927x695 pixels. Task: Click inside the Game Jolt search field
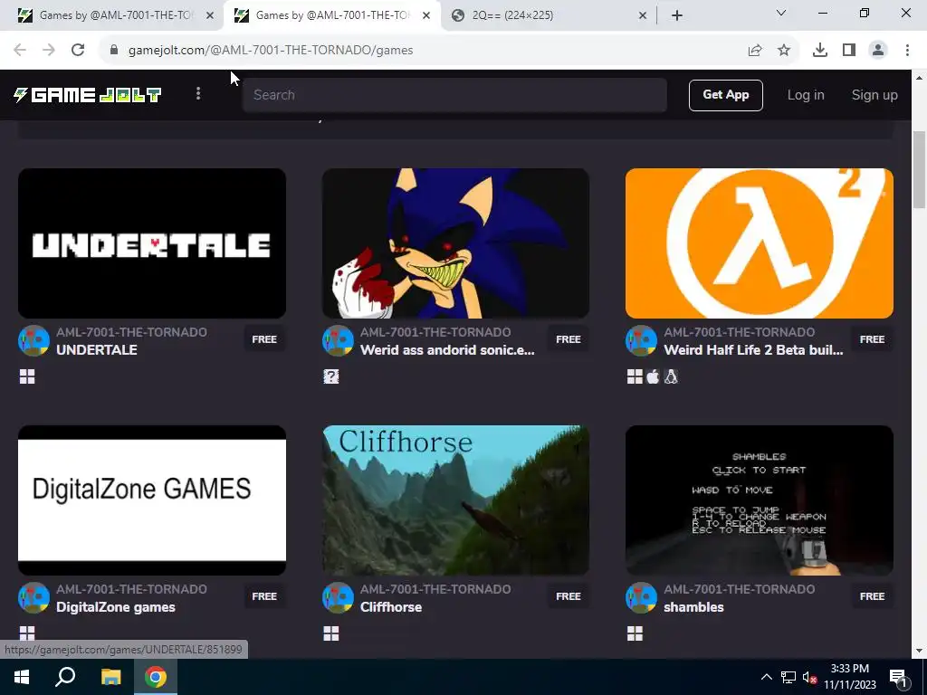click(454, 95)
